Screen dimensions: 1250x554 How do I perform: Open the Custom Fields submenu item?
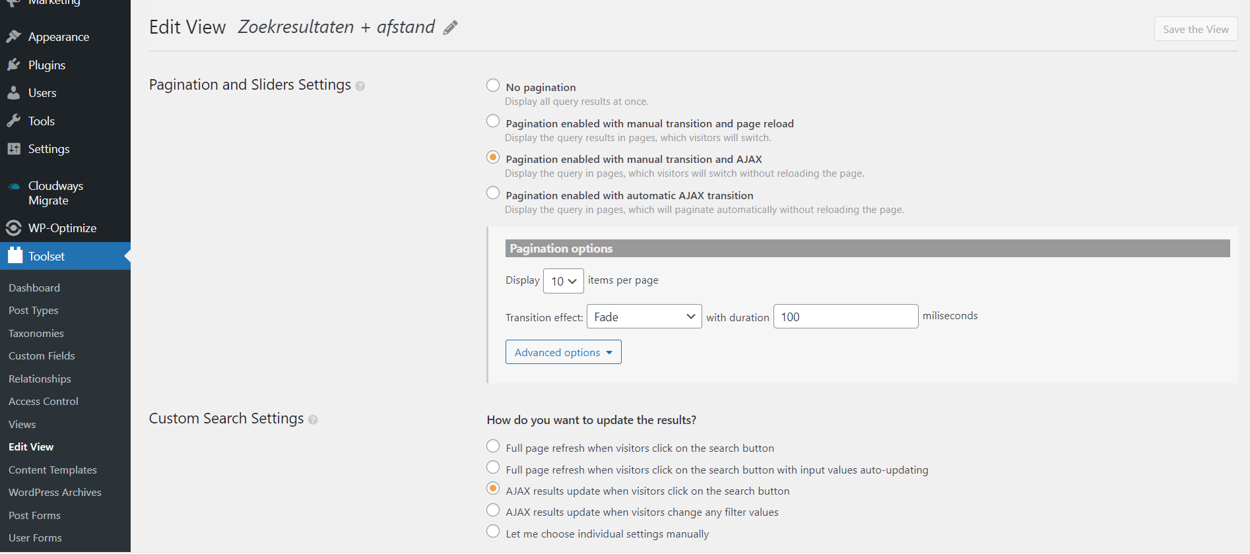pyautogui.click(x=42, y=356)
